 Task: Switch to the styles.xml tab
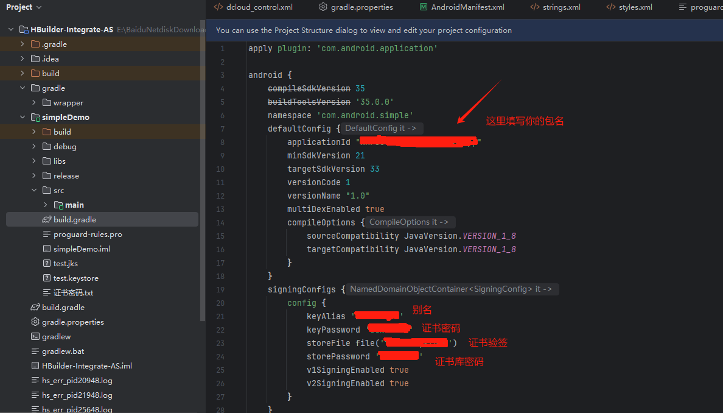tap(629, 7)
